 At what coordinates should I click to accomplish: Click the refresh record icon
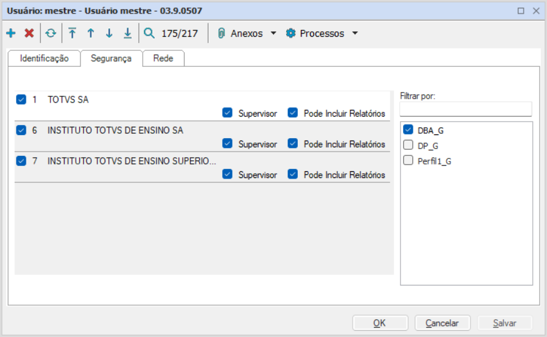51,33
